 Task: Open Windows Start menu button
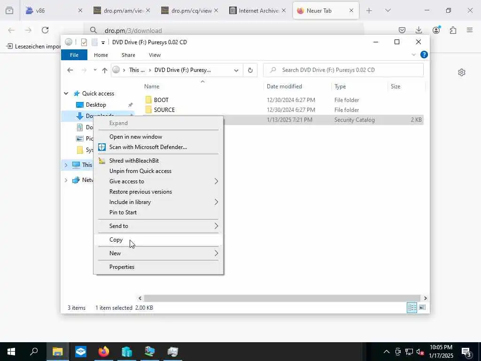(x=11, y=352)
